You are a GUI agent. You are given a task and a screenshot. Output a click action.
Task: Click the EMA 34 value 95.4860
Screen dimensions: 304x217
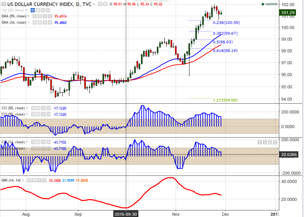[60, 23]
